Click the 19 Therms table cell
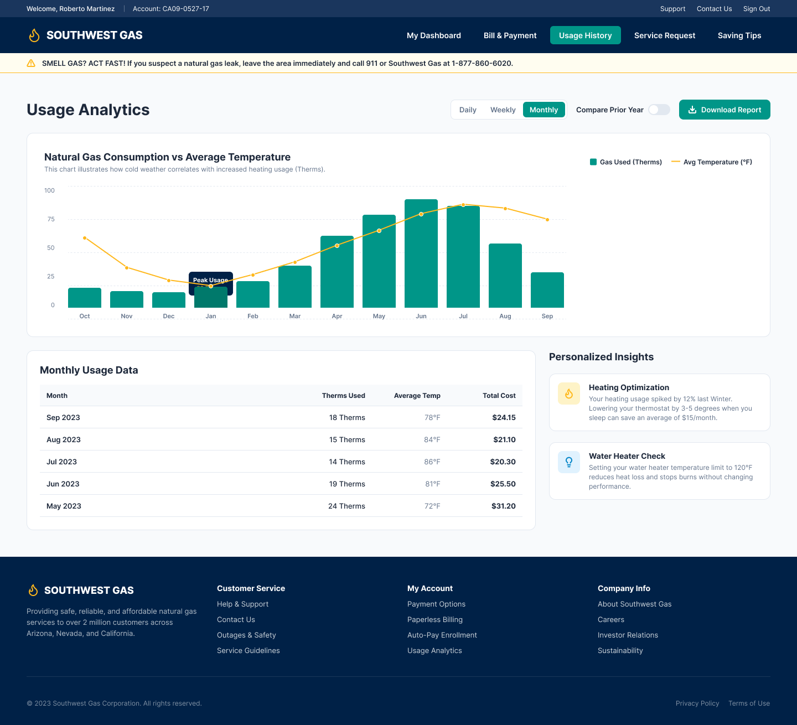Screen dimensions: 797x725 coord(347,484)
